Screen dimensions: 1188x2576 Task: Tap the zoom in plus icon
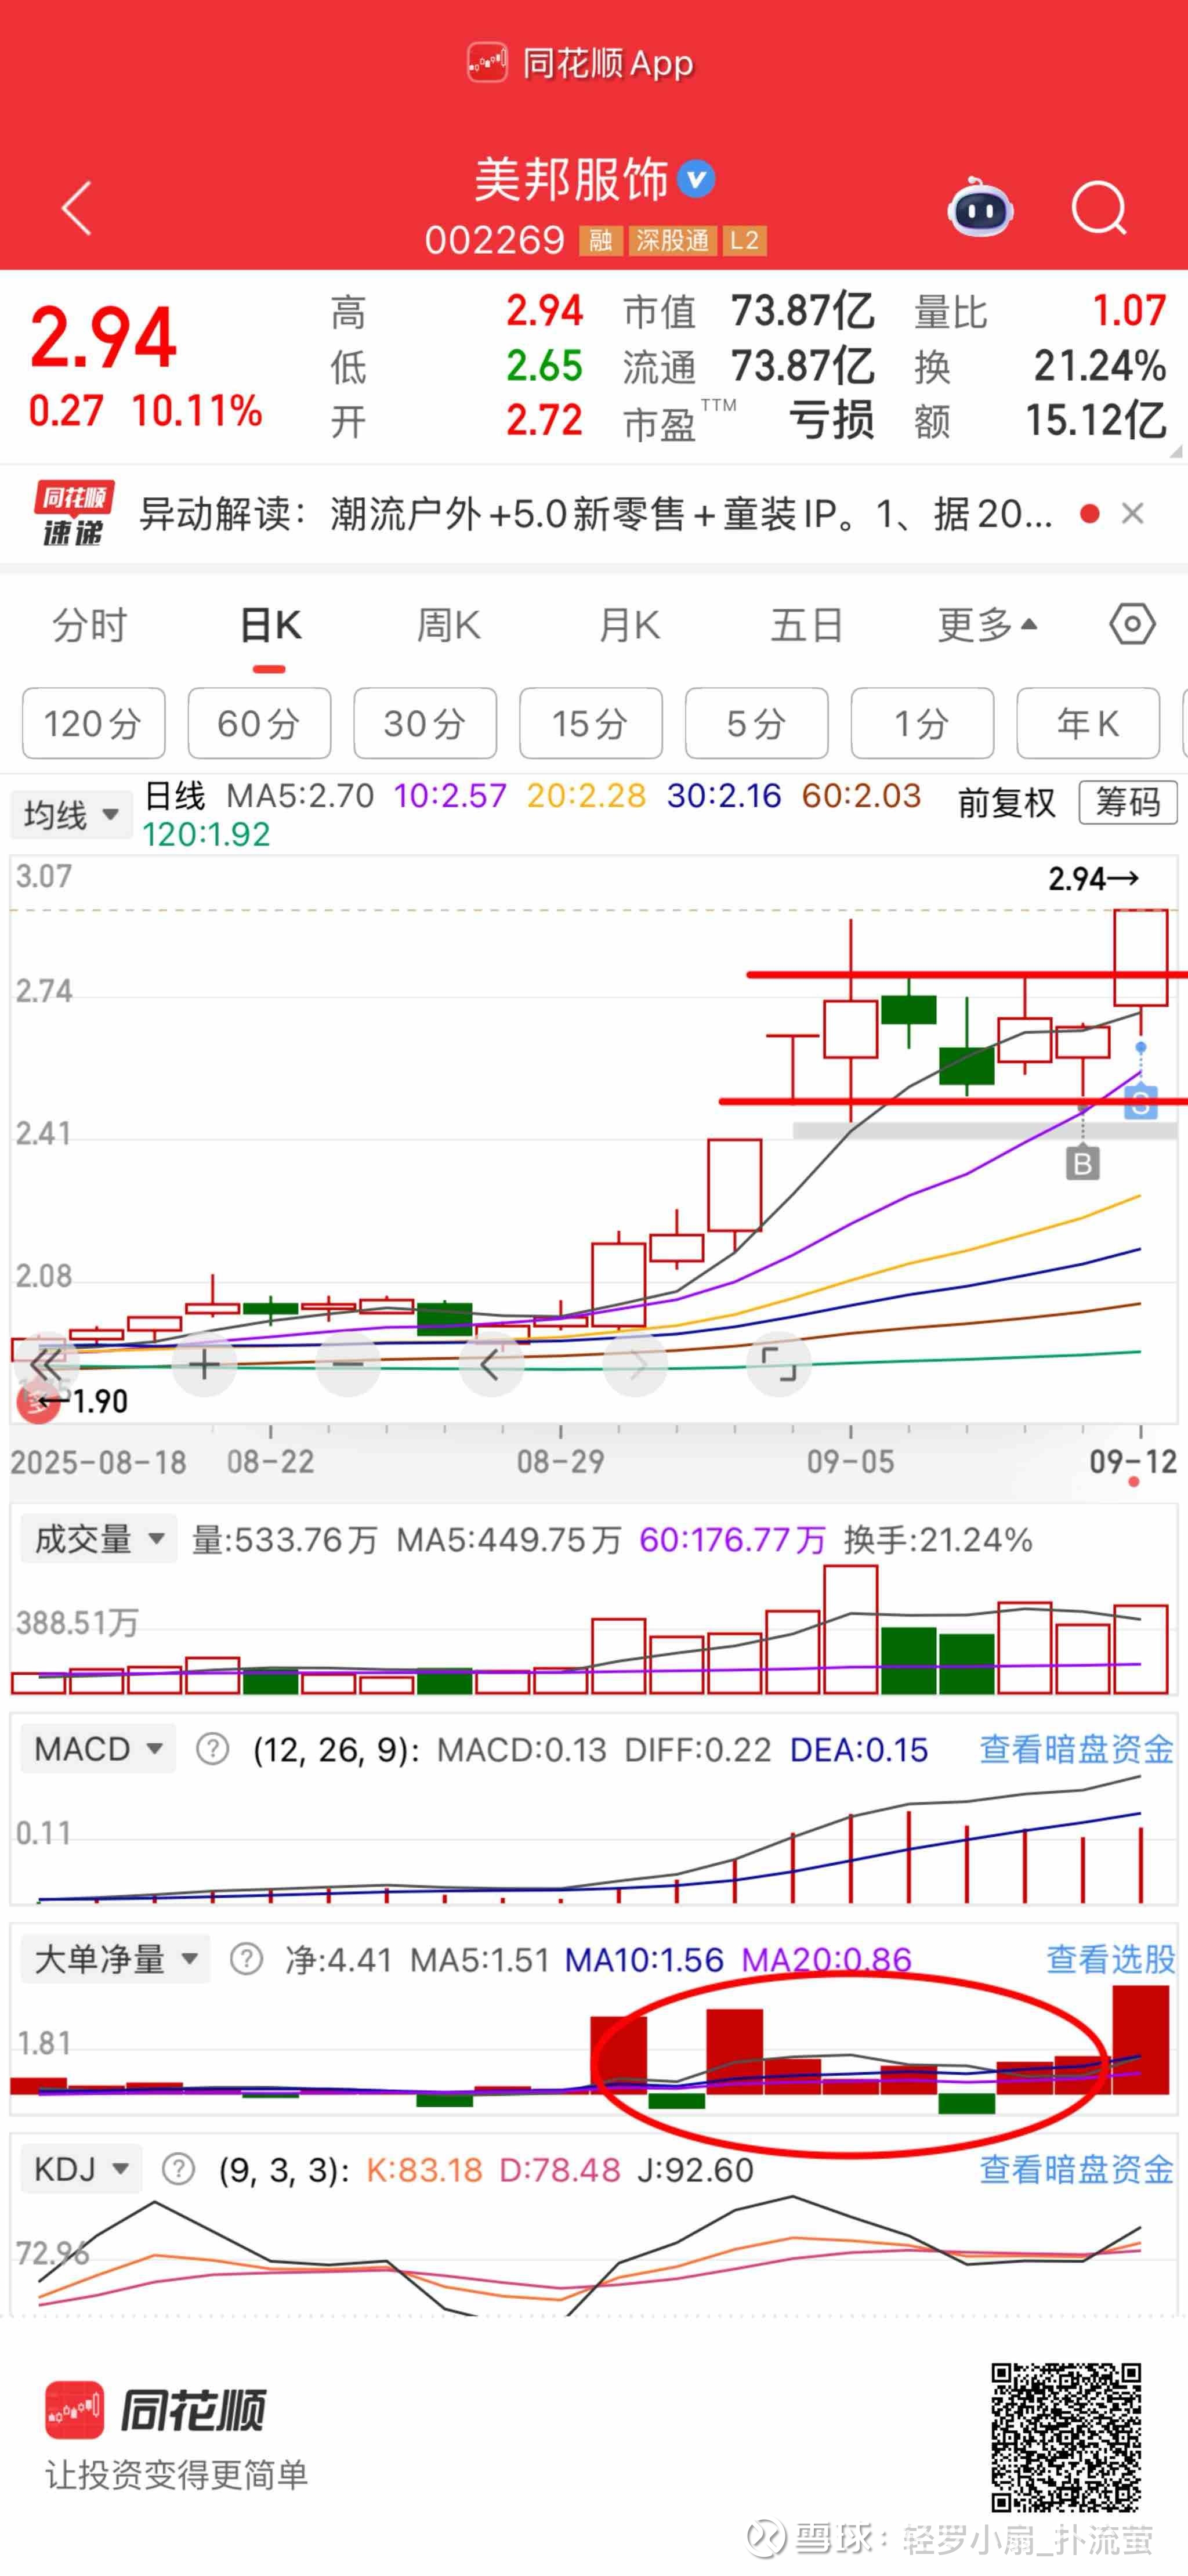pyautogui.click(x=204, y=1364)
